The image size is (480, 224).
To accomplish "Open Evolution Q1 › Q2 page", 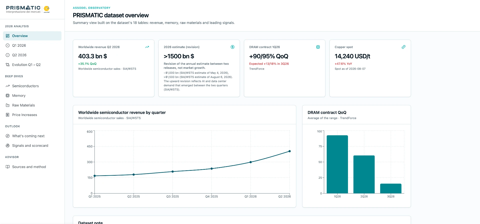I will 32,65.
